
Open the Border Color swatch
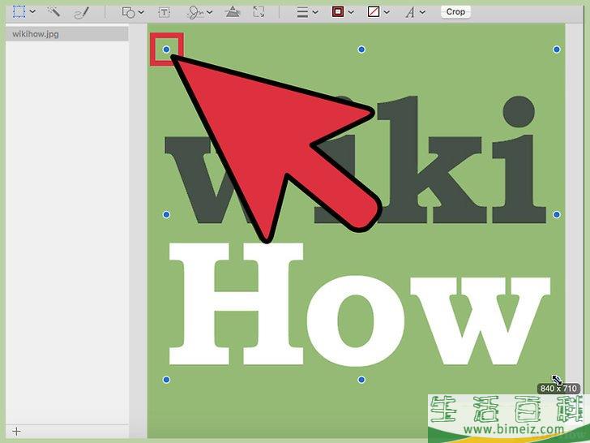(x=337, y=12)
